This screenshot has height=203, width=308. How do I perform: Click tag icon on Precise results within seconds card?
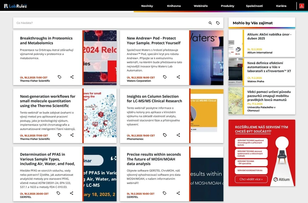tap(164, 193)
